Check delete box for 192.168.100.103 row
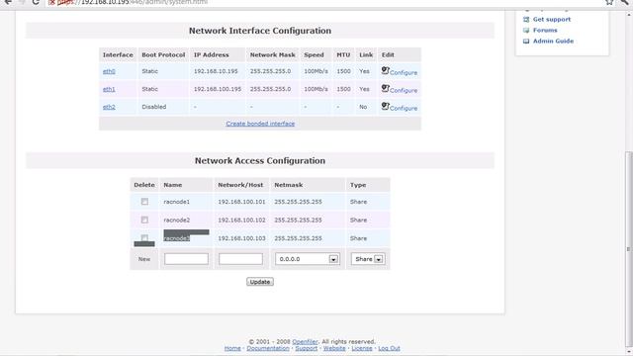Screen dimensions: 633x356 [144, 238]
